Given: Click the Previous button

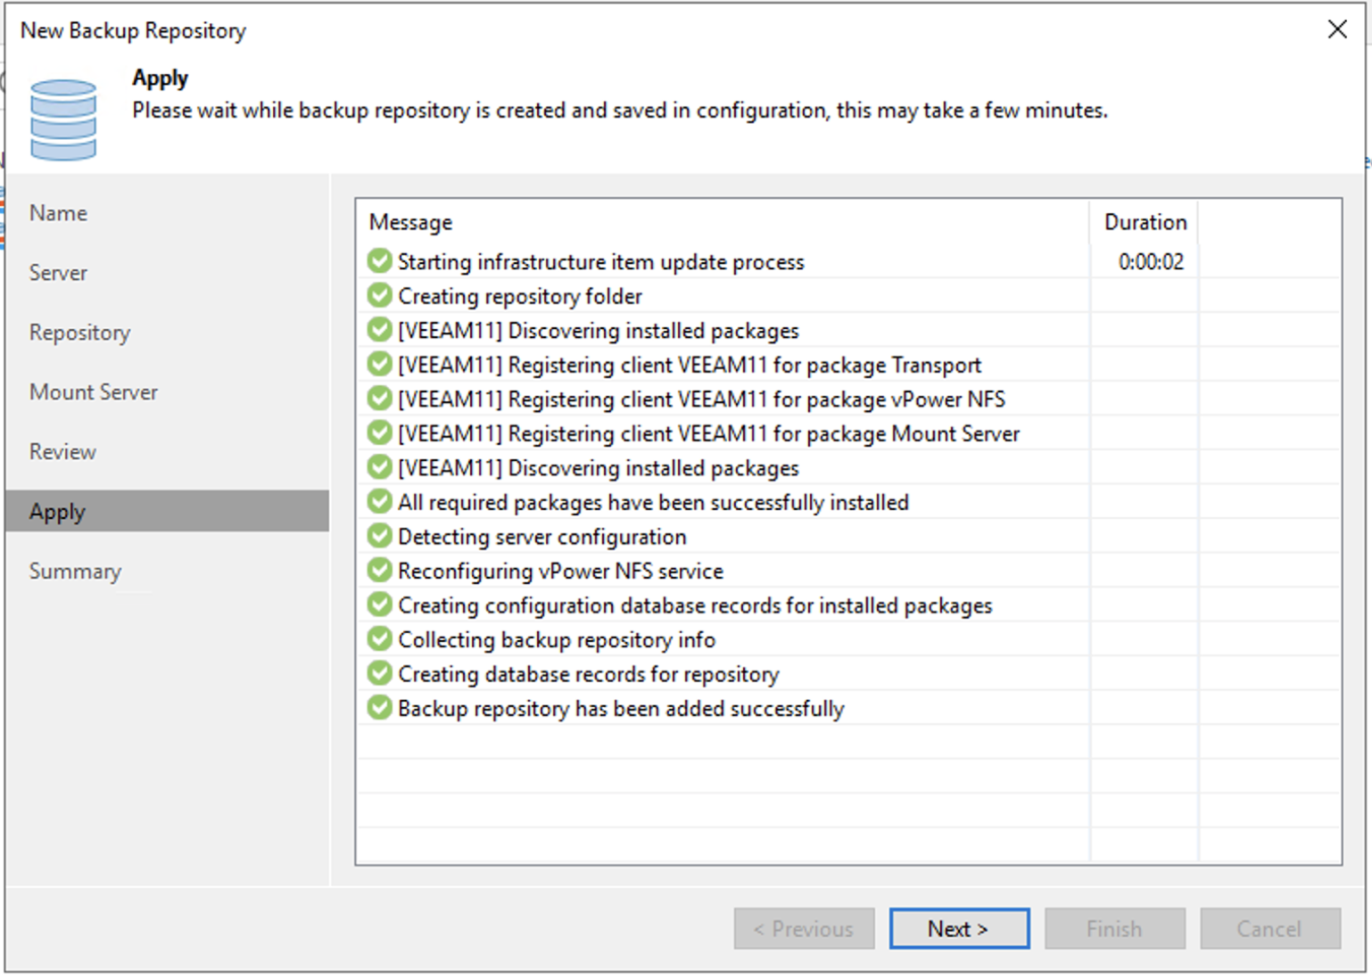Looking at the screenshot, I should [804, 928].
